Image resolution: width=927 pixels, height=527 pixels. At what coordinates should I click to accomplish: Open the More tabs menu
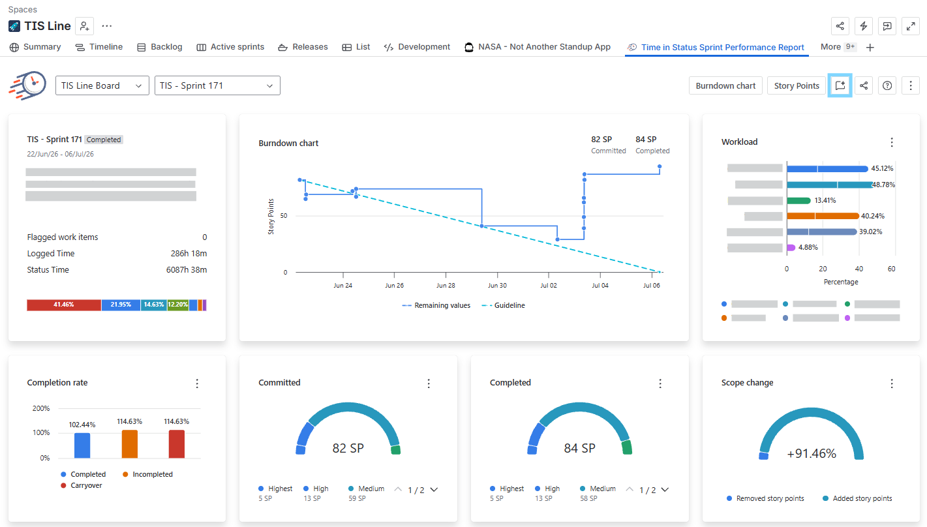click(838, 47)
